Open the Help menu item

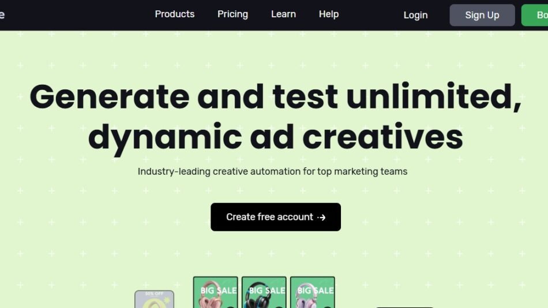coord(328,14)
